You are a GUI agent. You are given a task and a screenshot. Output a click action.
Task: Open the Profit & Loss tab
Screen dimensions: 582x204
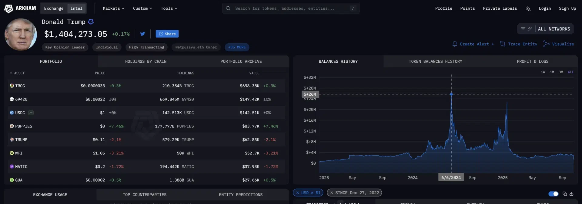click(532, 61)
